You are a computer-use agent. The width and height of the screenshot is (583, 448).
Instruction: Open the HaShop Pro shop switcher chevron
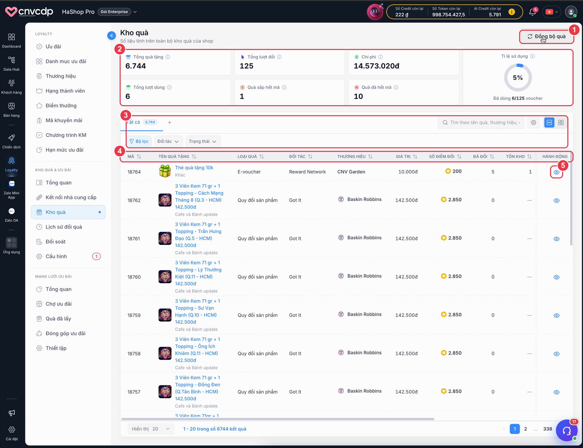135,12
